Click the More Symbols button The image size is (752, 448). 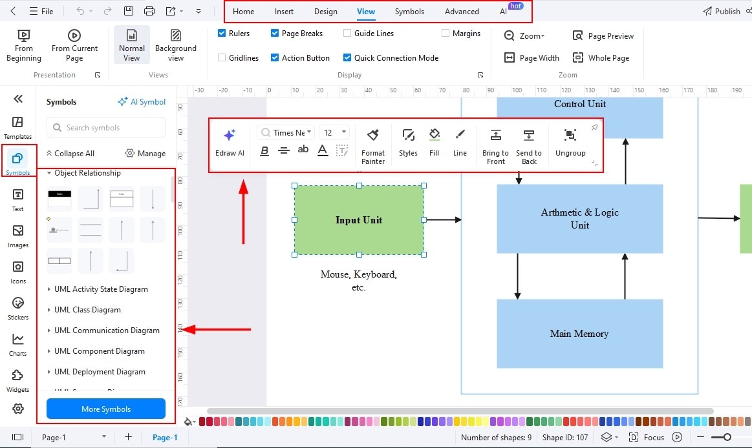pyautogui.click(x=105, y=408)
